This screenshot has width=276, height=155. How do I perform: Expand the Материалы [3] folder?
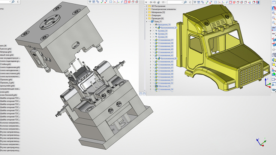coord(147,12)
